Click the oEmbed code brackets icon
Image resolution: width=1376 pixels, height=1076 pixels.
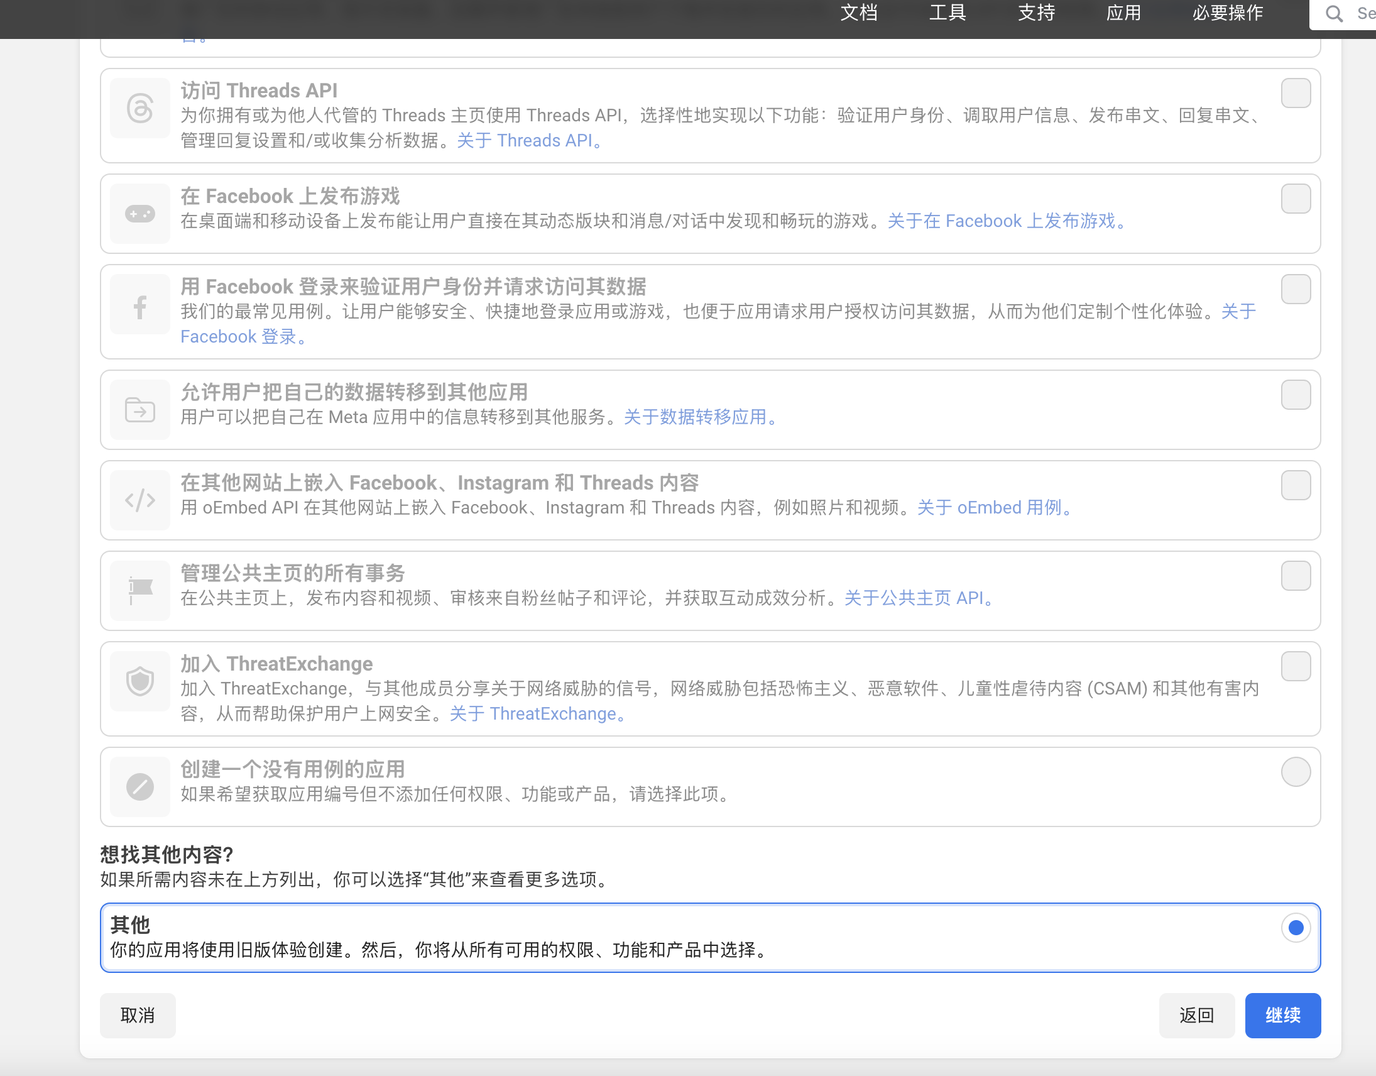[x=140, y=500]
